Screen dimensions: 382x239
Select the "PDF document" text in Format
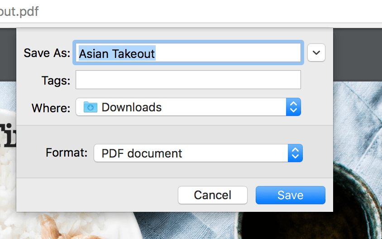pyautogui.click(x=142, y=153)
